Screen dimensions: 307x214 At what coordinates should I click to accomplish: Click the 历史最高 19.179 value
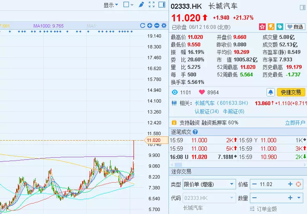pos(294,67)
